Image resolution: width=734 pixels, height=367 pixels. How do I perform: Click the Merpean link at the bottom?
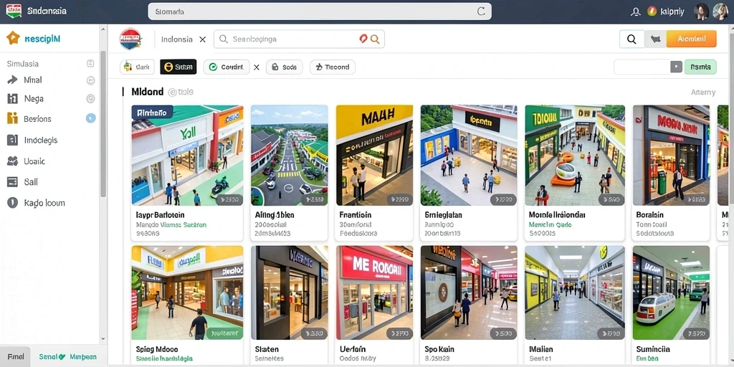coord(83,357)
